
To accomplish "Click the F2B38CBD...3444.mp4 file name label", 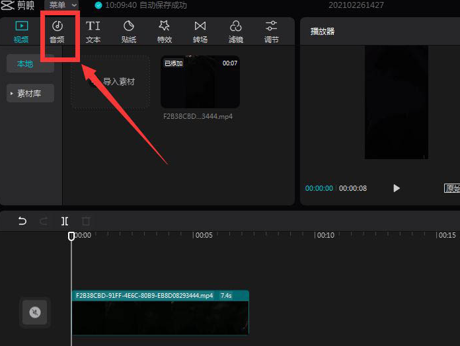I will pos(198,116).
